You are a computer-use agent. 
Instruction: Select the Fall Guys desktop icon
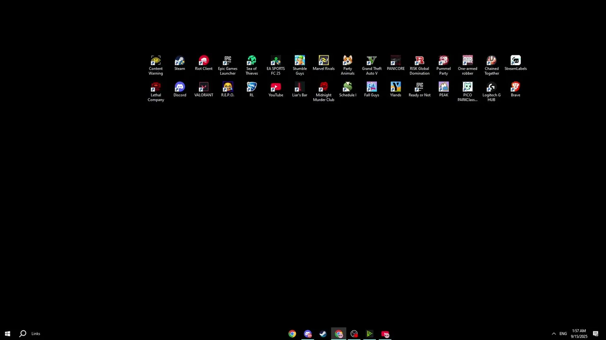point(372,90)
